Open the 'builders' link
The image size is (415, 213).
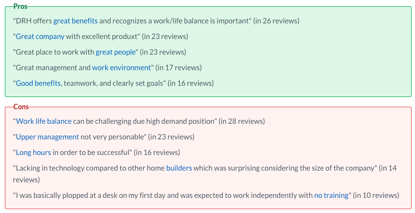click(179, 168)
